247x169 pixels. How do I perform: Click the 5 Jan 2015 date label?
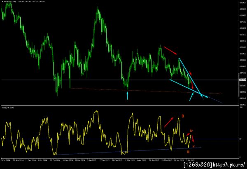(92, 160)
